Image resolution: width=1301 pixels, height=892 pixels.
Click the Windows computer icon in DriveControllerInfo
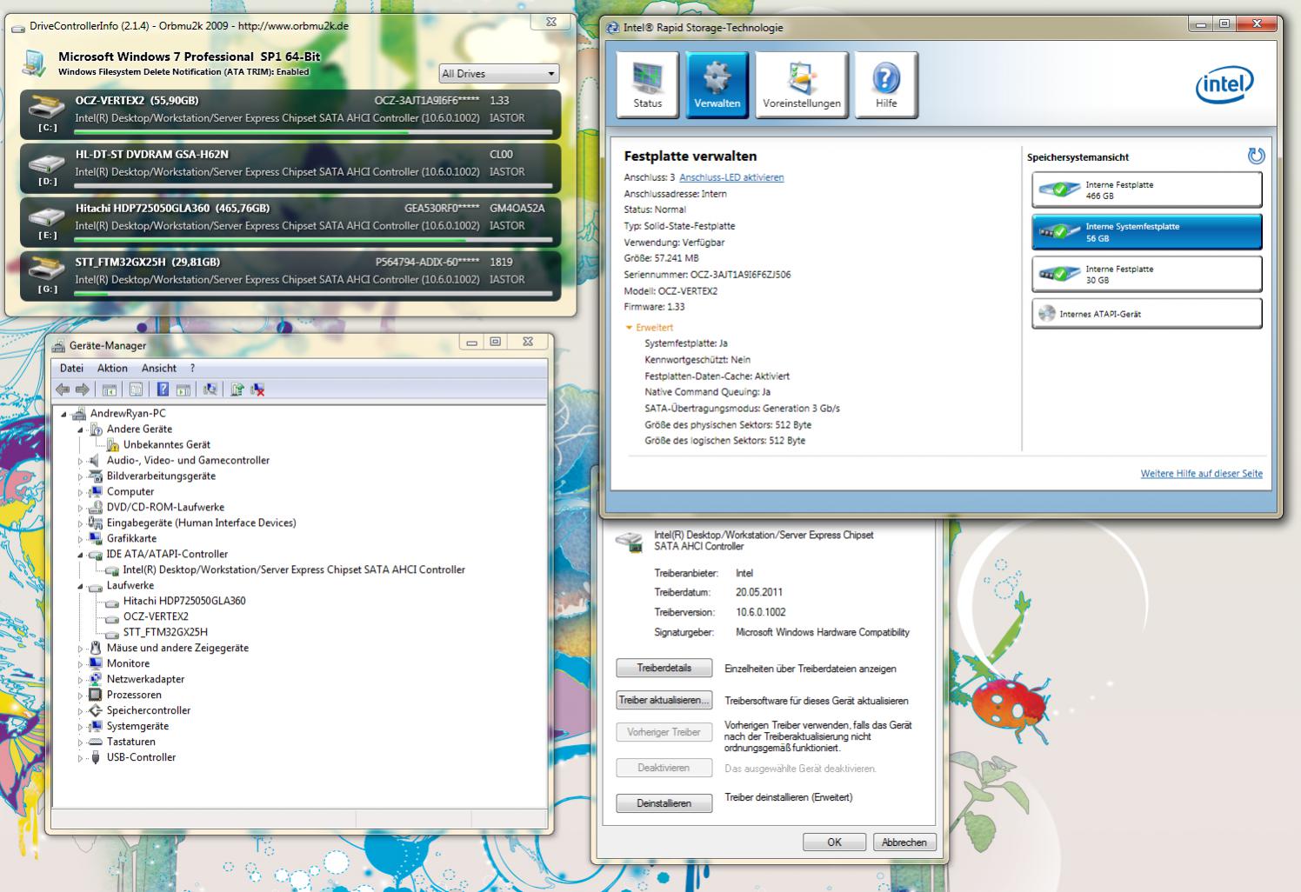tap(35, 63)
